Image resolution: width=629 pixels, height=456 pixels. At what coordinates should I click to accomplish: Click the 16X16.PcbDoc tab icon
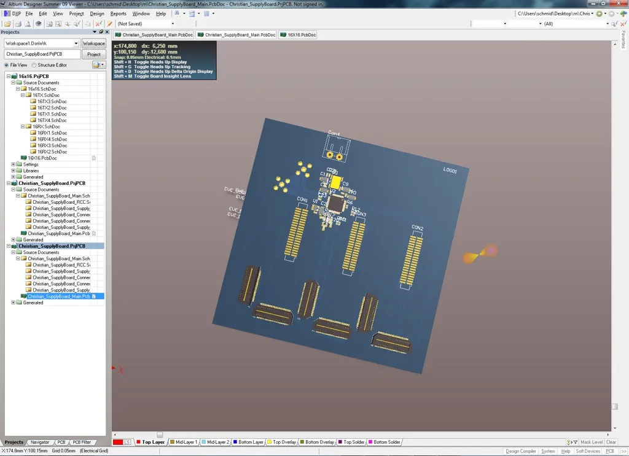(283, 35)
